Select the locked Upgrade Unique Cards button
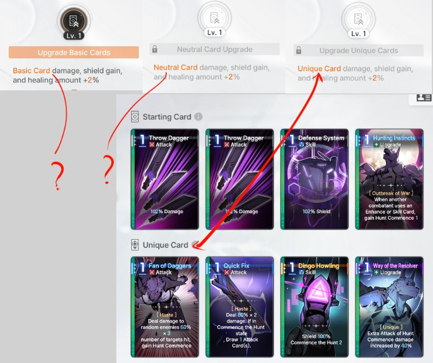The width and height of the screenshot is (433, 363). [x=359, y=50]
